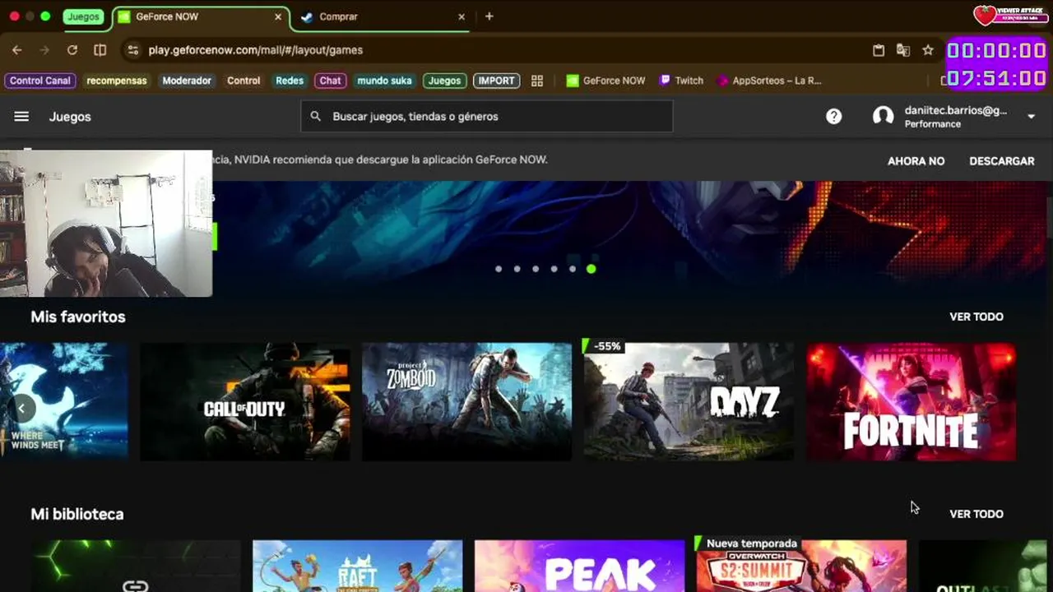Viewport: 1053px width, 592px height.
Task: Click the Juegos page title
Action: pyautogui.click(x=70, y=117)
